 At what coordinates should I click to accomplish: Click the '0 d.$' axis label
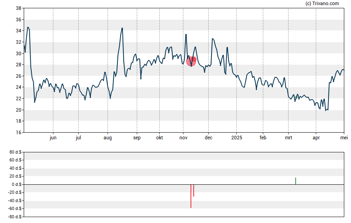(17, 185)
